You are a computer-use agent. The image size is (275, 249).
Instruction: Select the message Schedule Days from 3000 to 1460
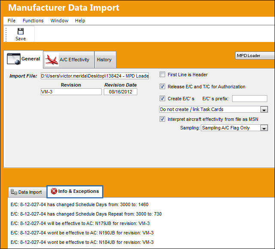click(x=79, y=204)
